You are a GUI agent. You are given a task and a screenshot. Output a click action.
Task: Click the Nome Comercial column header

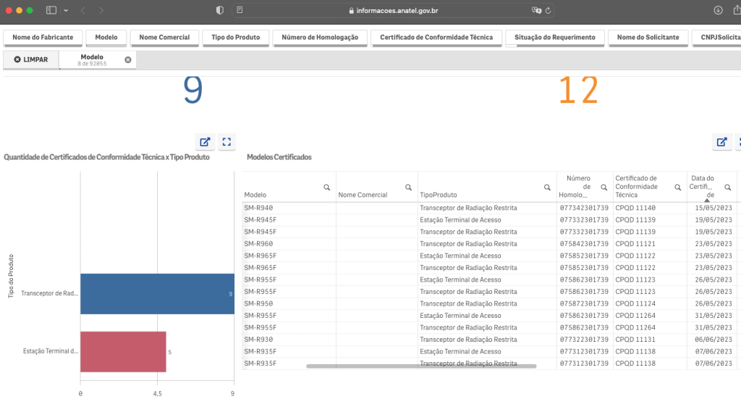363,195
